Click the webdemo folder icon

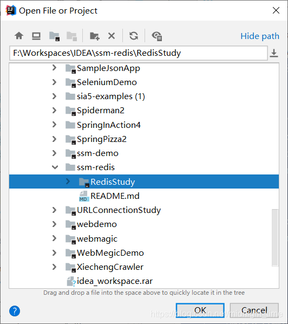click(70, 225)
